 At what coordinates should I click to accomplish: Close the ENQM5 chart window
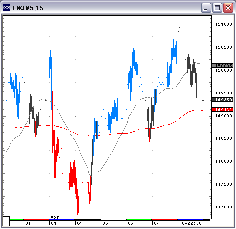click(x=228, y=8)
